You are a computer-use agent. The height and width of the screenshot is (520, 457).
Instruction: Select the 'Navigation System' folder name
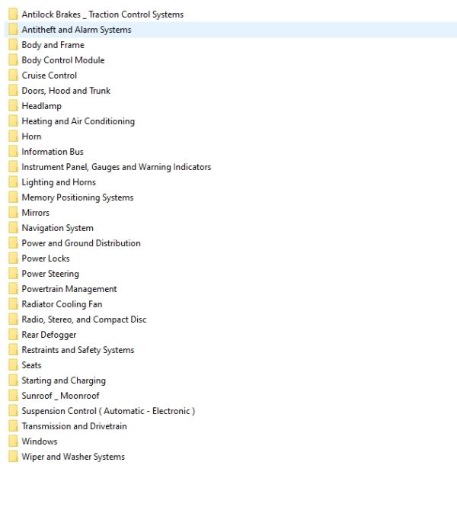[x=57, y=228]
